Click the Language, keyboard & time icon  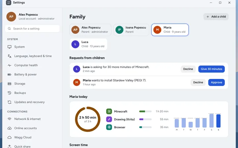(9, 56)
